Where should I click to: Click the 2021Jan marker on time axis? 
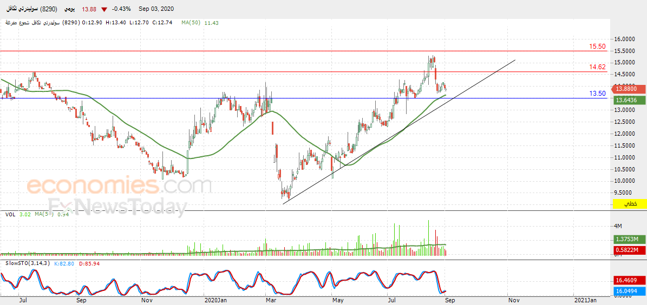[x=585, y=299]
